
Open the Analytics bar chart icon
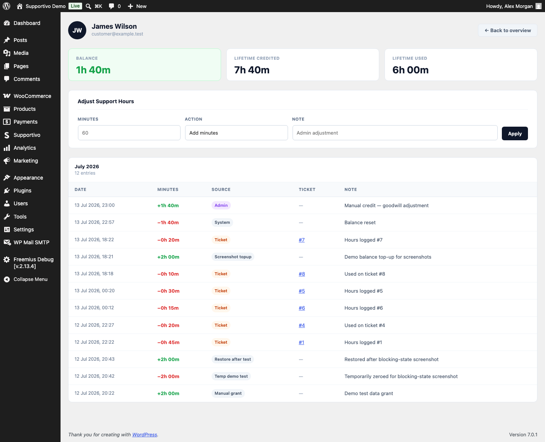tap(7, 148)
